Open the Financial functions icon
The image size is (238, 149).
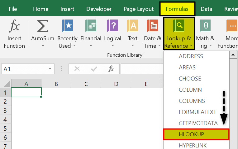coord(91,26)
